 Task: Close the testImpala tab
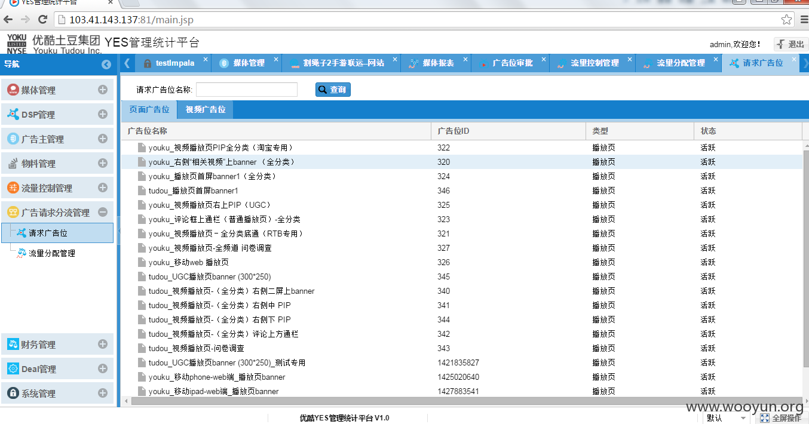click(x=206, y=59)
